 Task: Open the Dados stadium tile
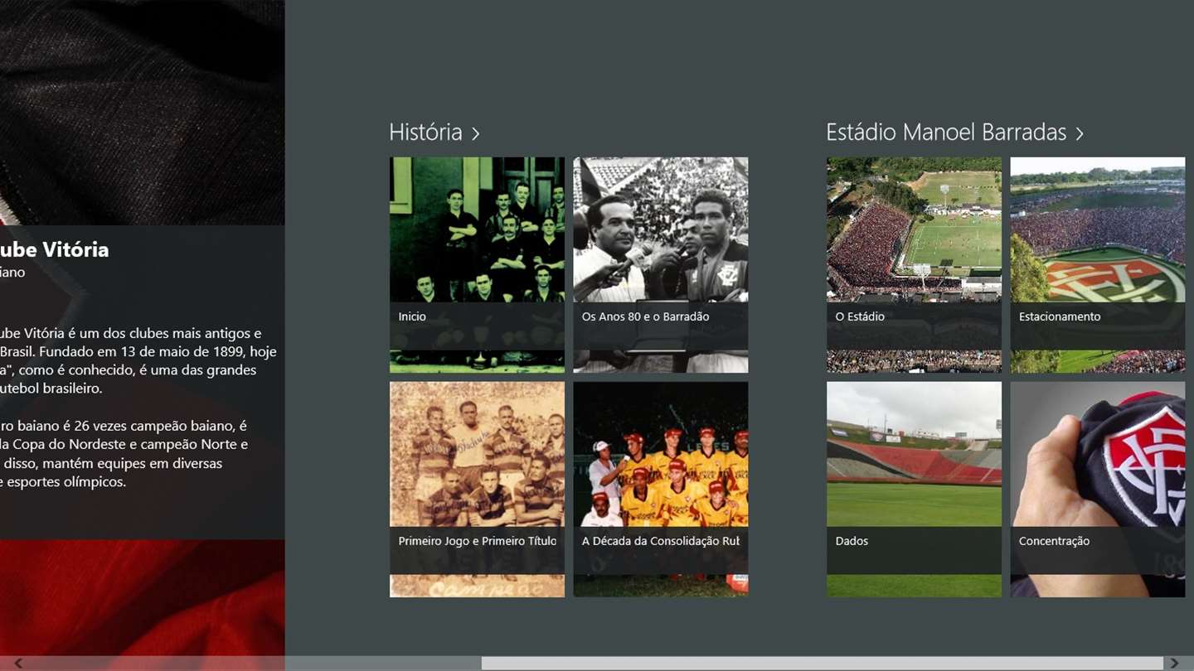click(914, 490)
